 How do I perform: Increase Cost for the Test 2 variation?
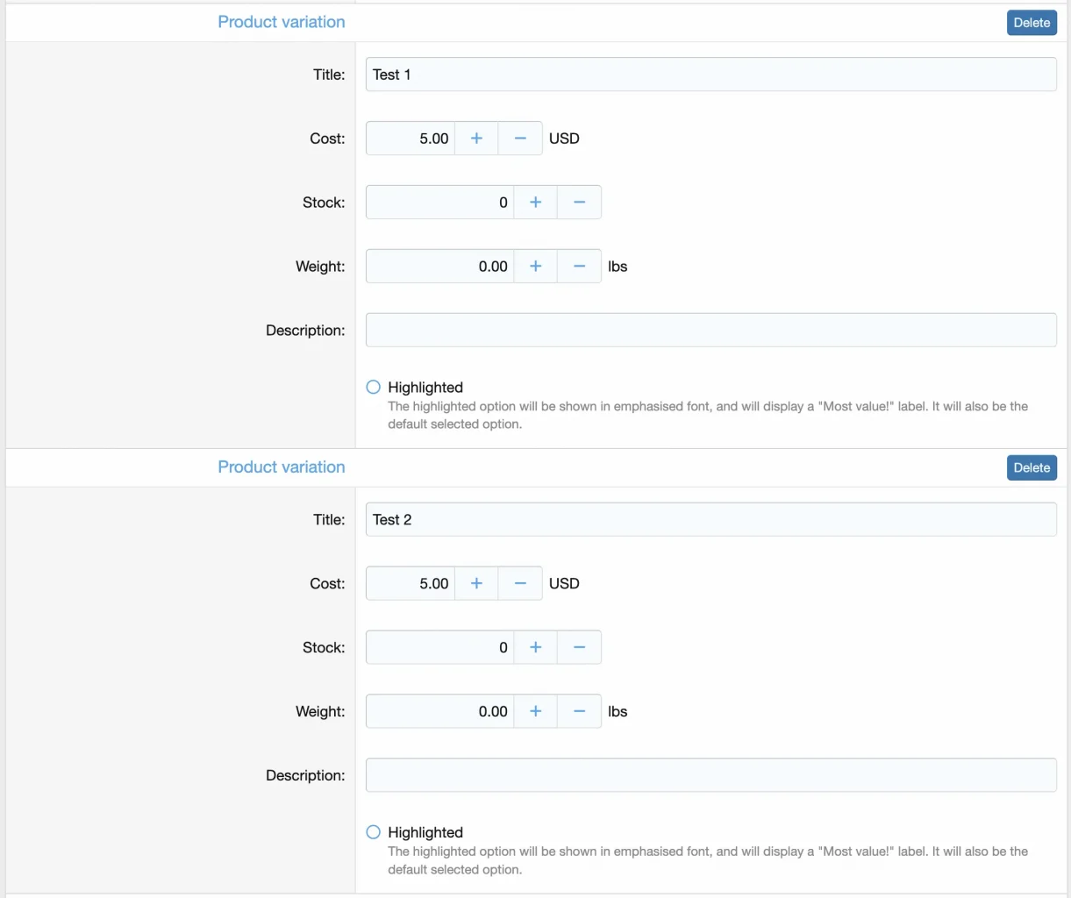(476, 584)
